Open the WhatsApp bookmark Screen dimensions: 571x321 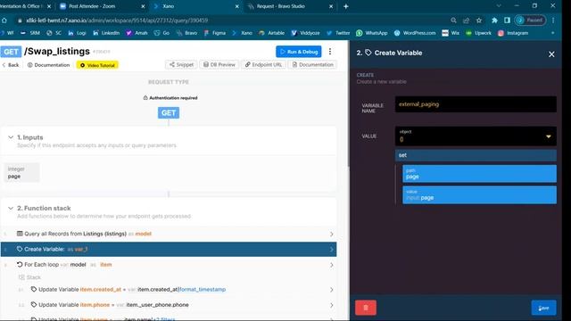pos(371,33)
